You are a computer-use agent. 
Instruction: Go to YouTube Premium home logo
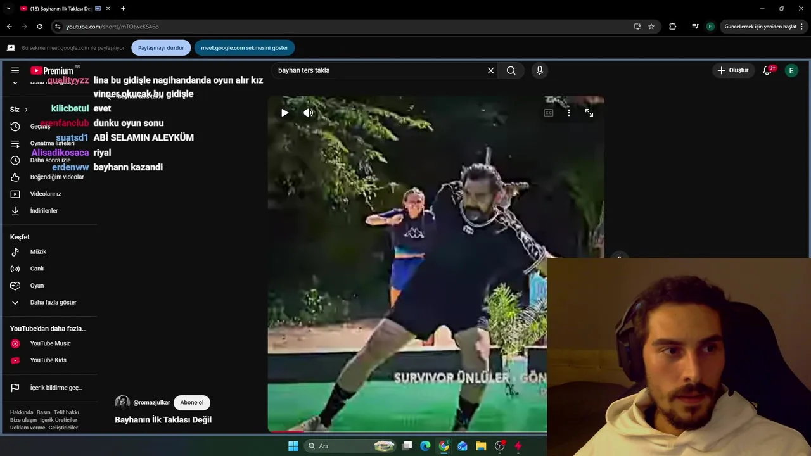[52, 70]
